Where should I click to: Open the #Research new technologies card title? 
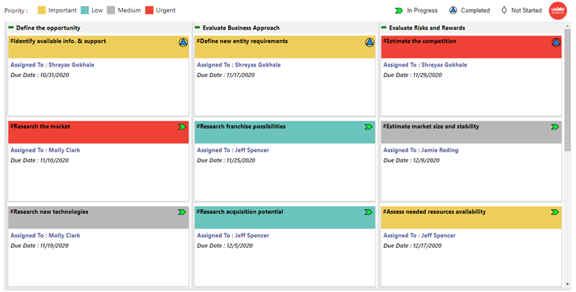tap(50, 211)
